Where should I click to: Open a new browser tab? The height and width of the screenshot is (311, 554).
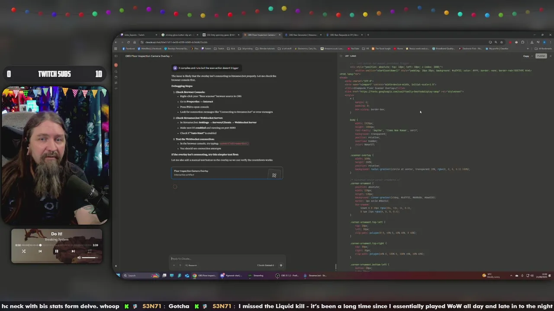[368, 35]
